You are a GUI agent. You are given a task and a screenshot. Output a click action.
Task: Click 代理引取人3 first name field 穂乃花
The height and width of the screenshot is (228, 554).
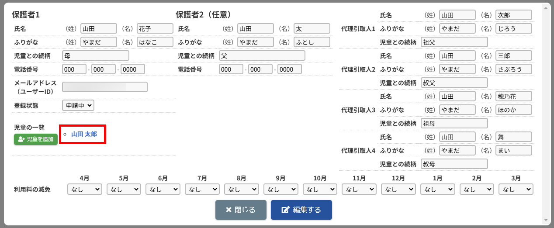[513, 96]
